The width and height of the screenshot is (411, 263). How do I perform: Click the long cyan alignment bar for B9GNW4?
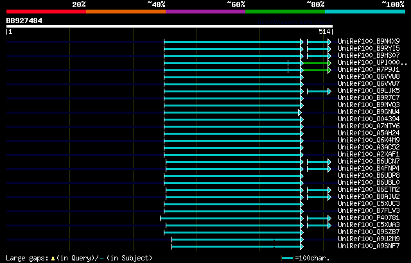point(232,112)
